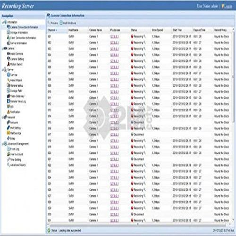Image resolution: width=236 pixels, height=236 pixels.
Task: Click the Storage Information icon
Action: [x=8, y=32]
